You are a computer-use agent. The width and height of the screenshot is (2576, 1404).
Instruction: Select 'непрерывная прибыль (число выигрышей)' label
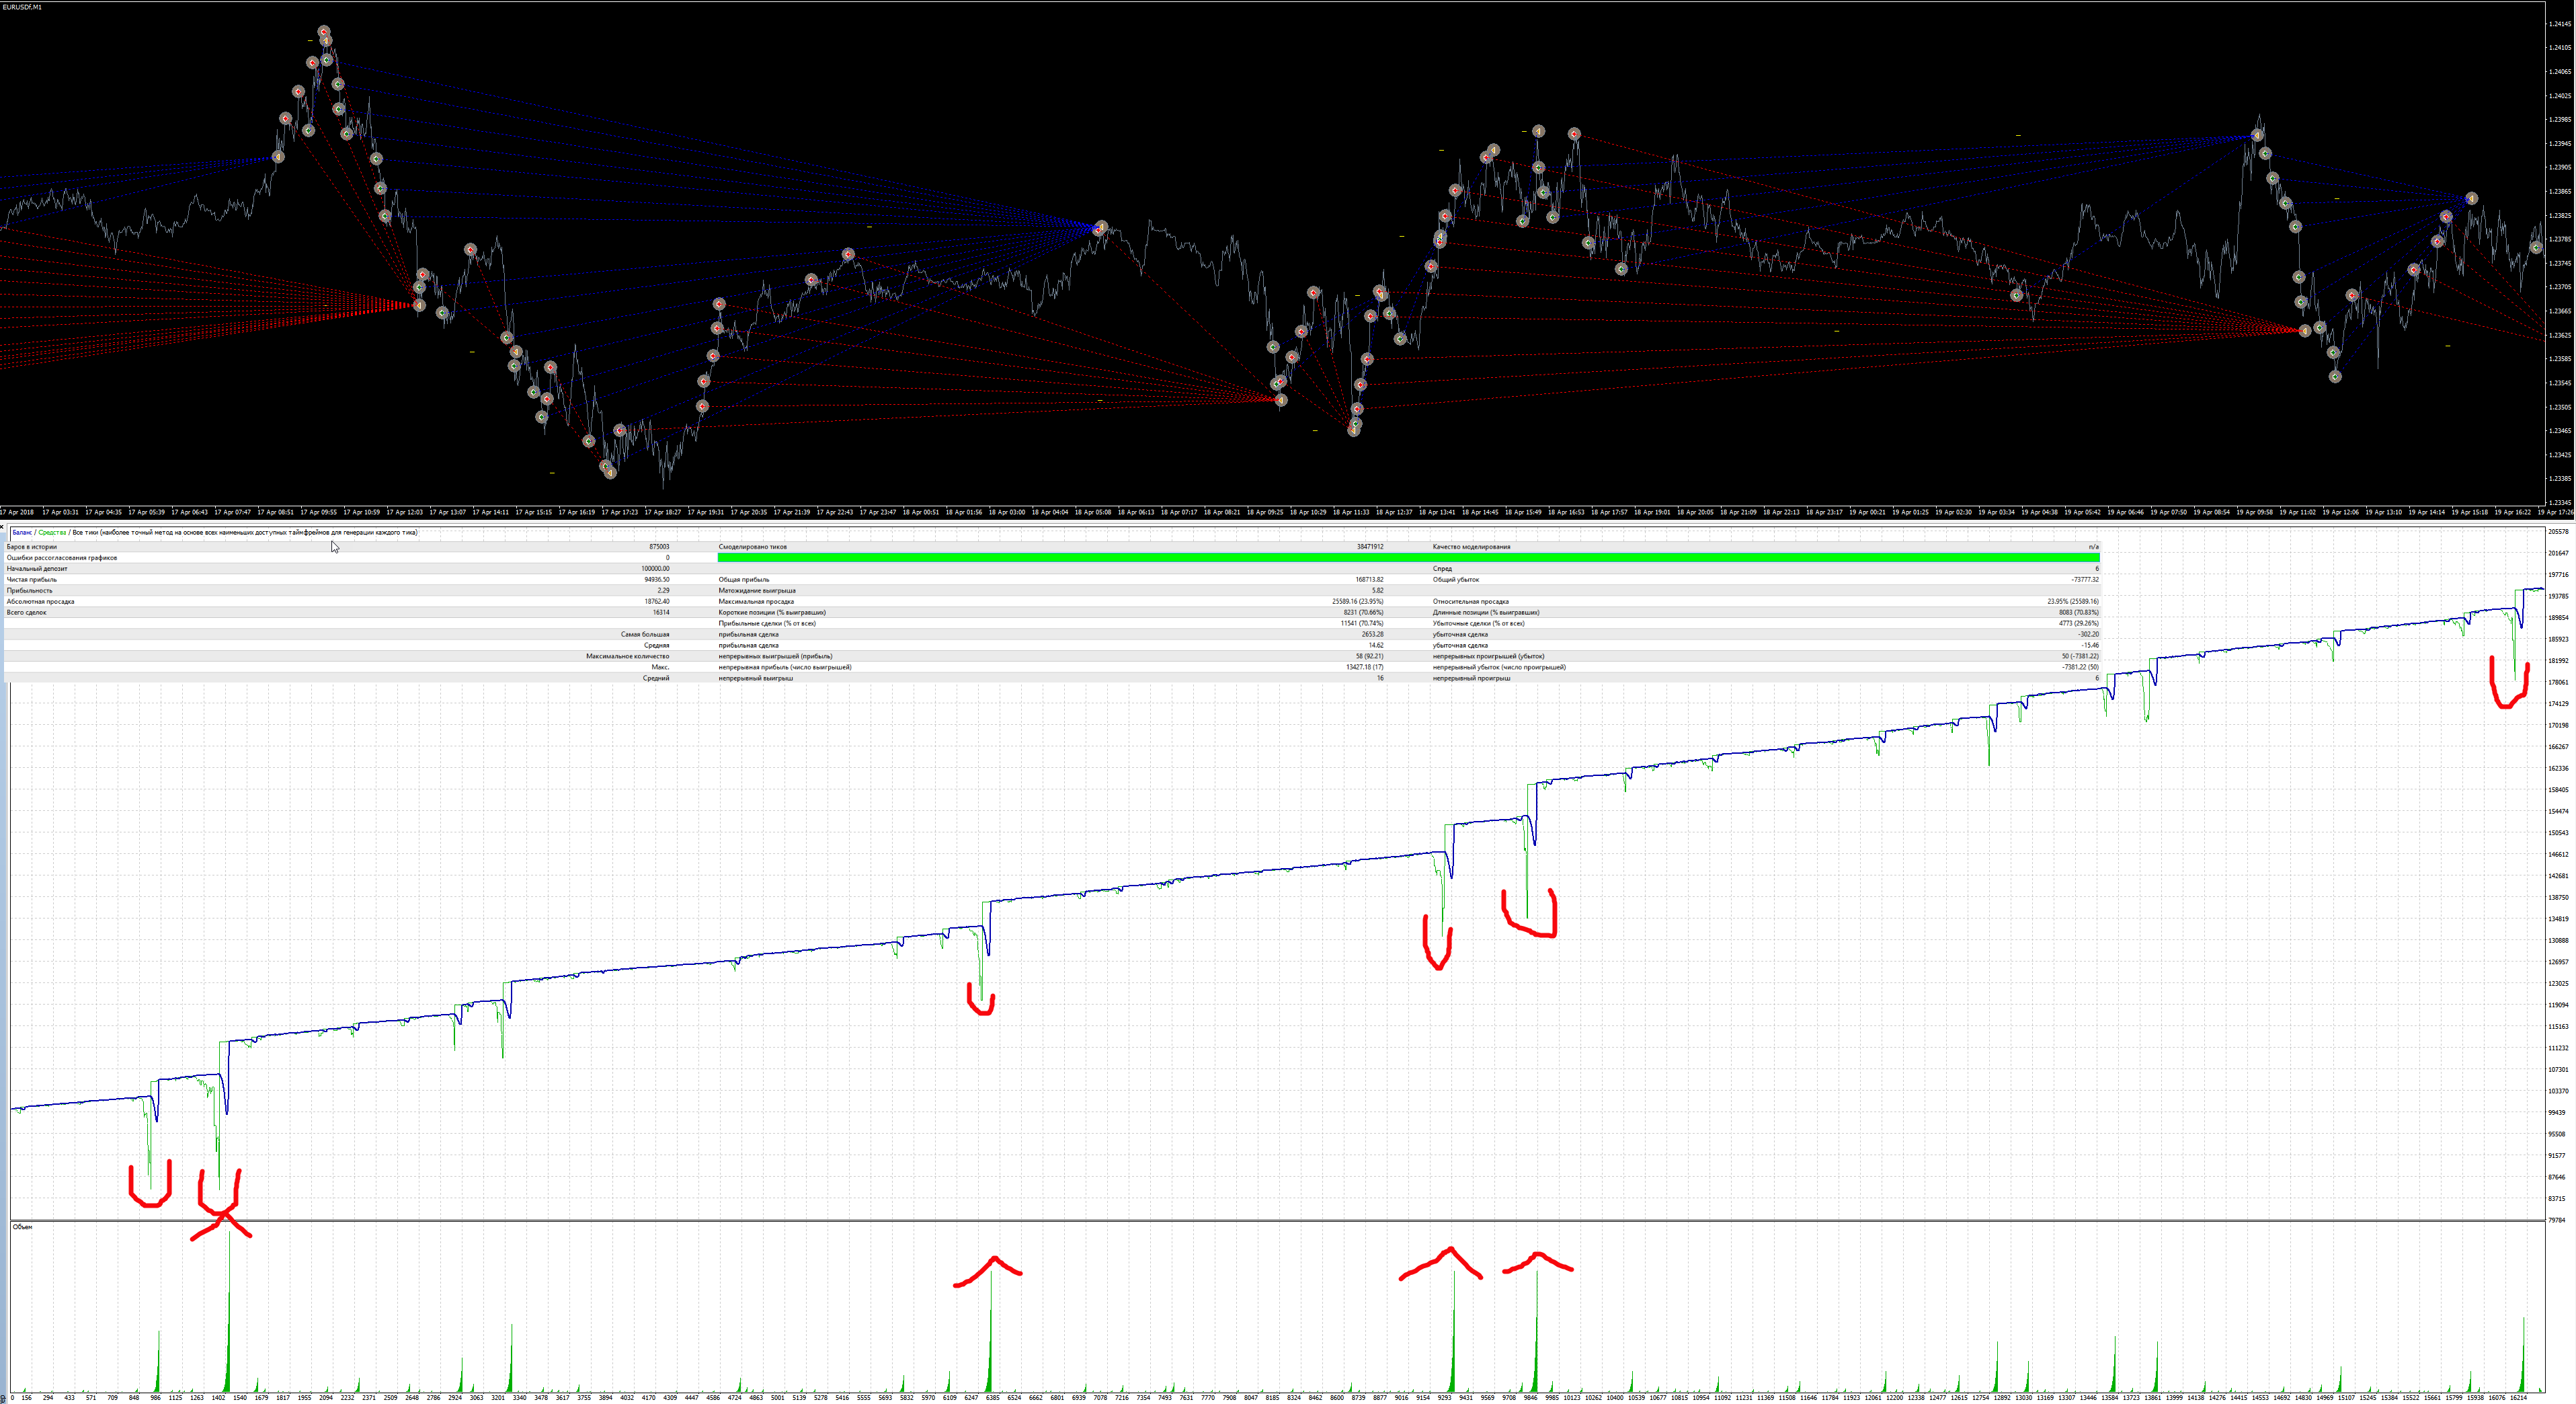[785, 668]
